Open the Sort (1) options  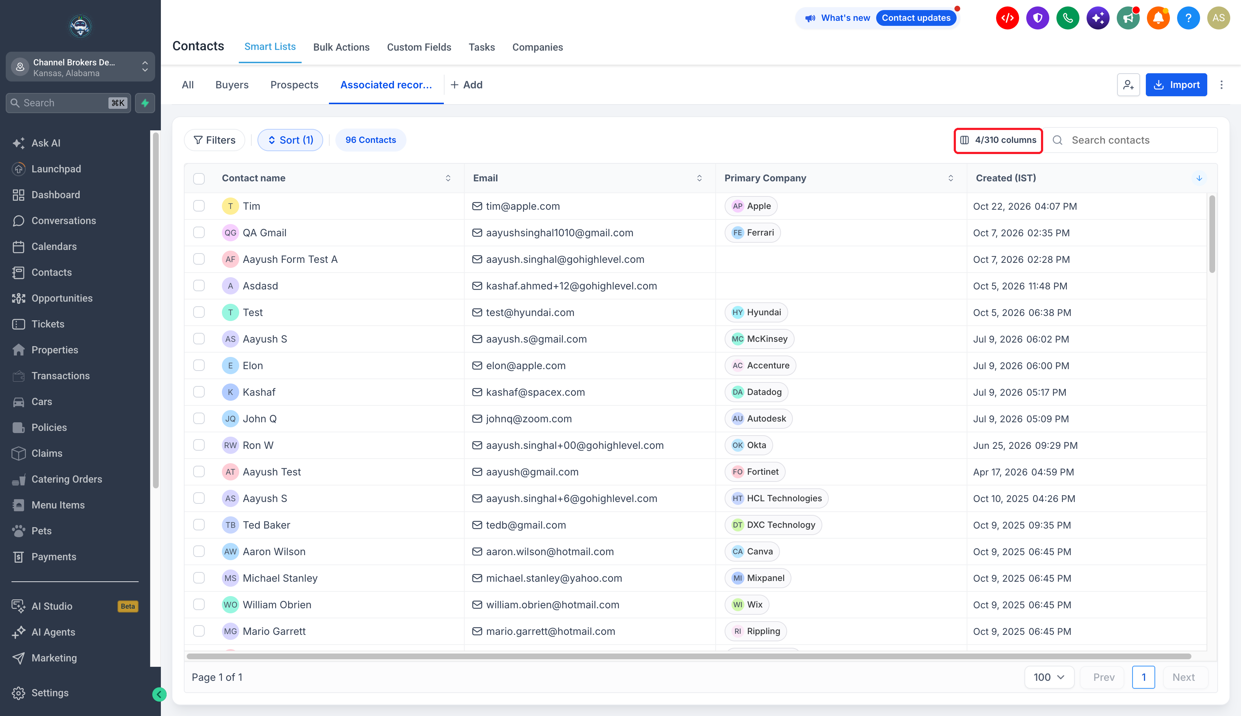[290, 140]
